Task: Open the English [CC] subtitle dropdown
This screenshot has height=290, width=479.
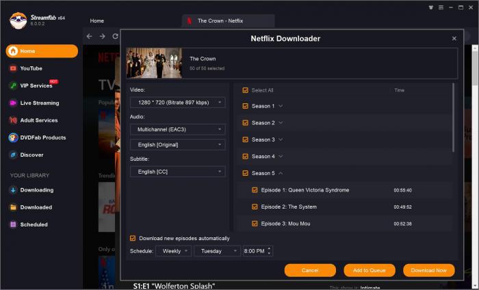Action: pyautogui.click(x=178, y=172)
